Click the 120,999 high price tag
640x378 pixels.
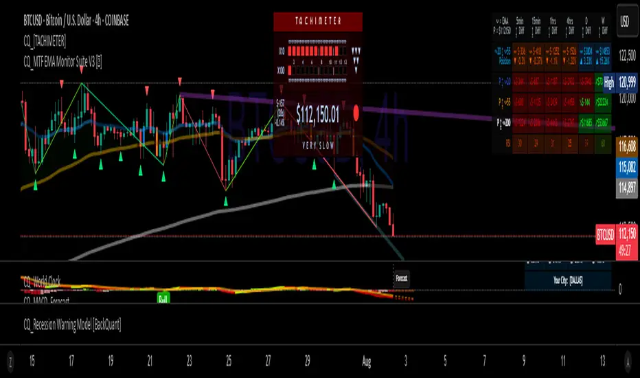point(627,83)
